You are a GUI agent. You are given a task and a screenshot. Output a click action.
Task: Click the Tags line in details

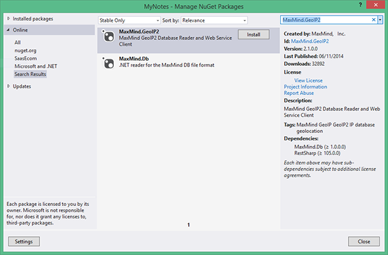pos(329,128)
